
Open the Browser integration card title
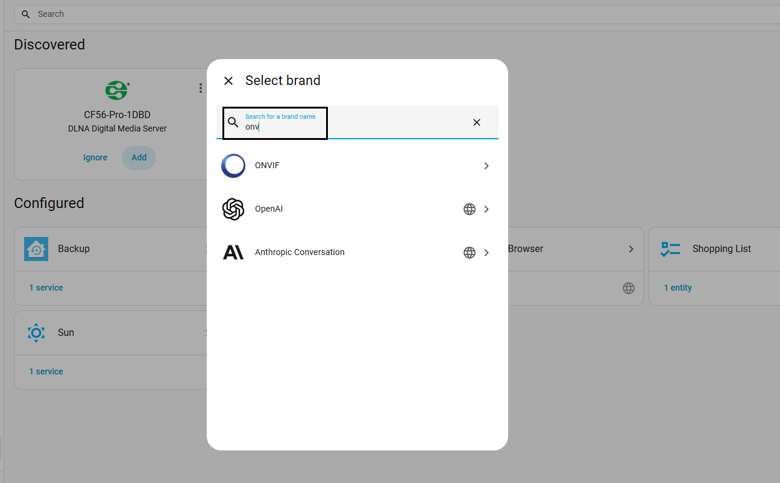click(x=526, y=249)
